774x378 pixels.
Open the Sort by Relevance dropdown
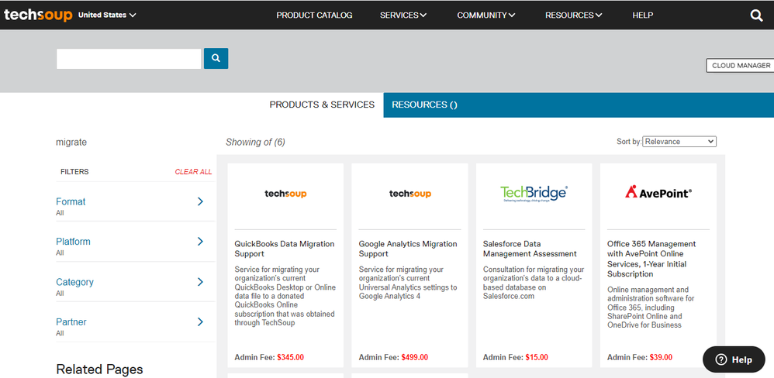click(679, 142)
